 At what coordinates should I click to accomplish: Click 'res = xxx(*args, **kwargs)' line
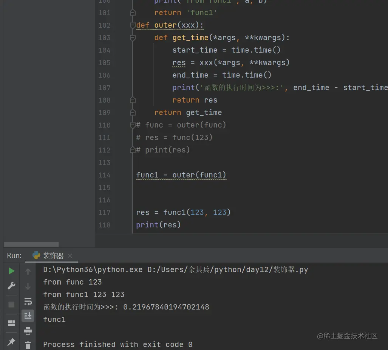pyautogui.click(x=230, y=63)
